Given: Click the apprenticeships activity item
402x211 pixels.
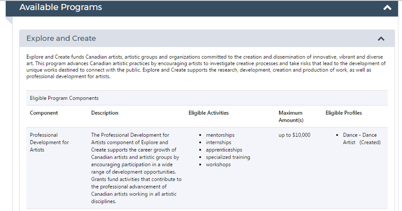Looking at the screenshot, I should click(x=224, y=150).
